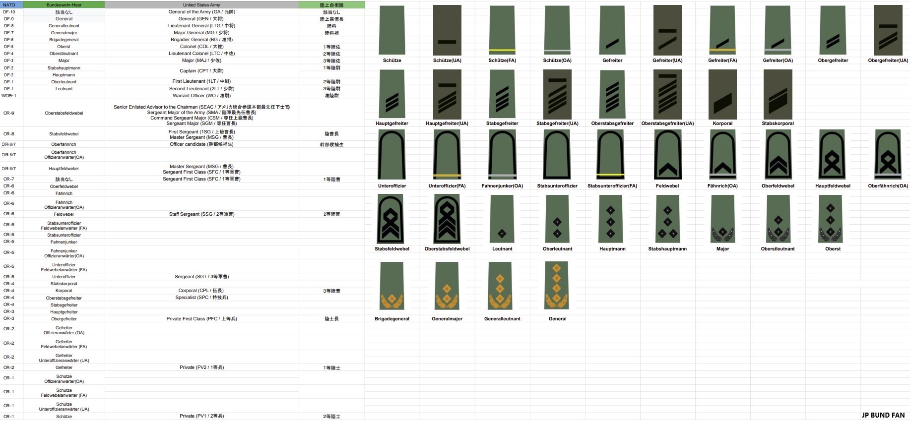Click the Gefreiter(FA) insignia image
Viewport: 910px width, 425px height.
point(722,30)
